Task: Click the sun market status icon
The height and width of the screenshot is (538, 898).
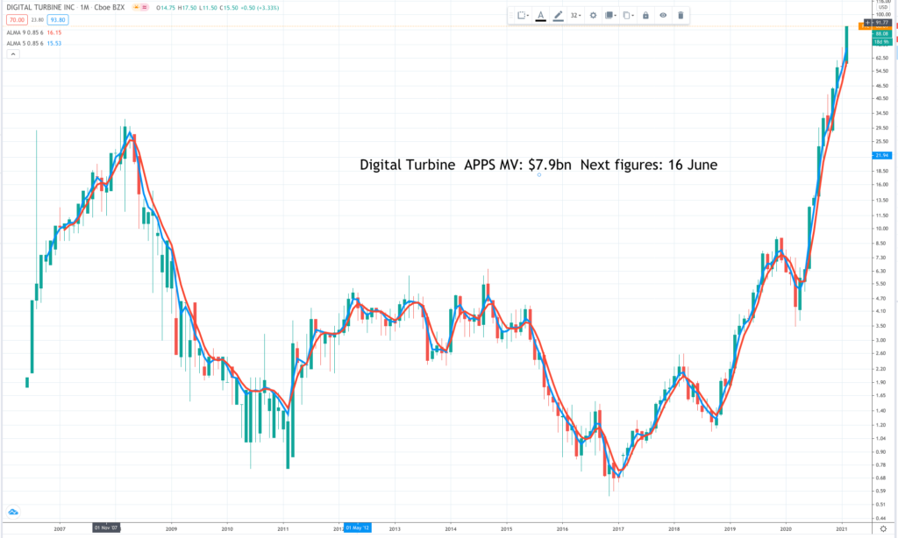Action: (x=136, y=7)
